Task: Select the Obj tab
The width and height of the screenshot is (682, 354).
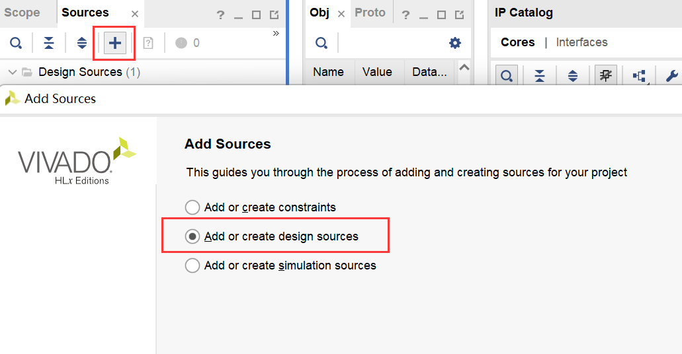Action: 320,13
